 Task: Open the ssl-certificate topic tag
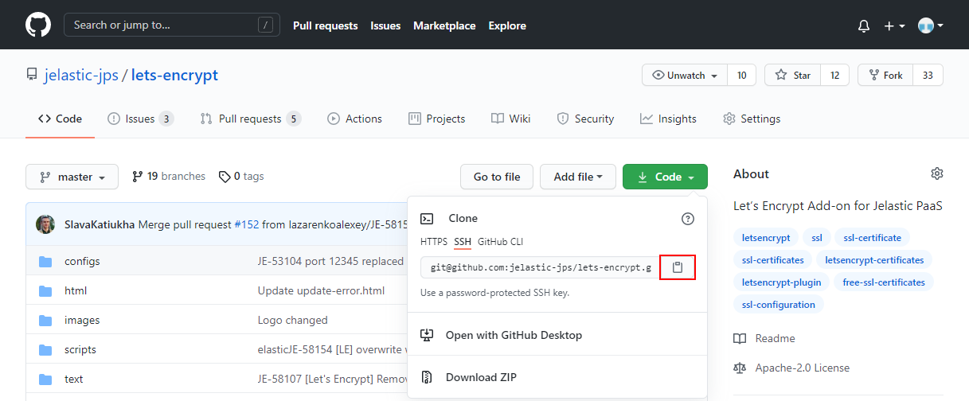[x=873, y=237]
